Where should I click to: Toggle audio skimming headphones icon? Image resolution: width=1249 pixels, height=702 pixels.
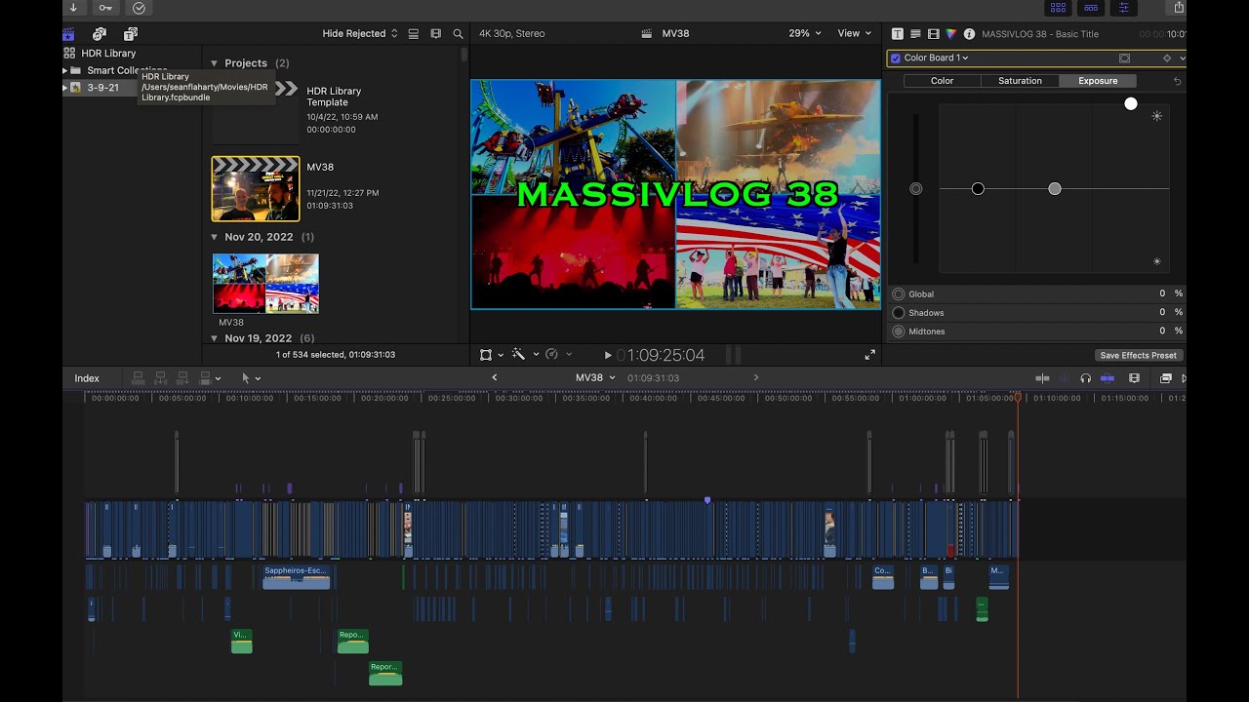1086,378
